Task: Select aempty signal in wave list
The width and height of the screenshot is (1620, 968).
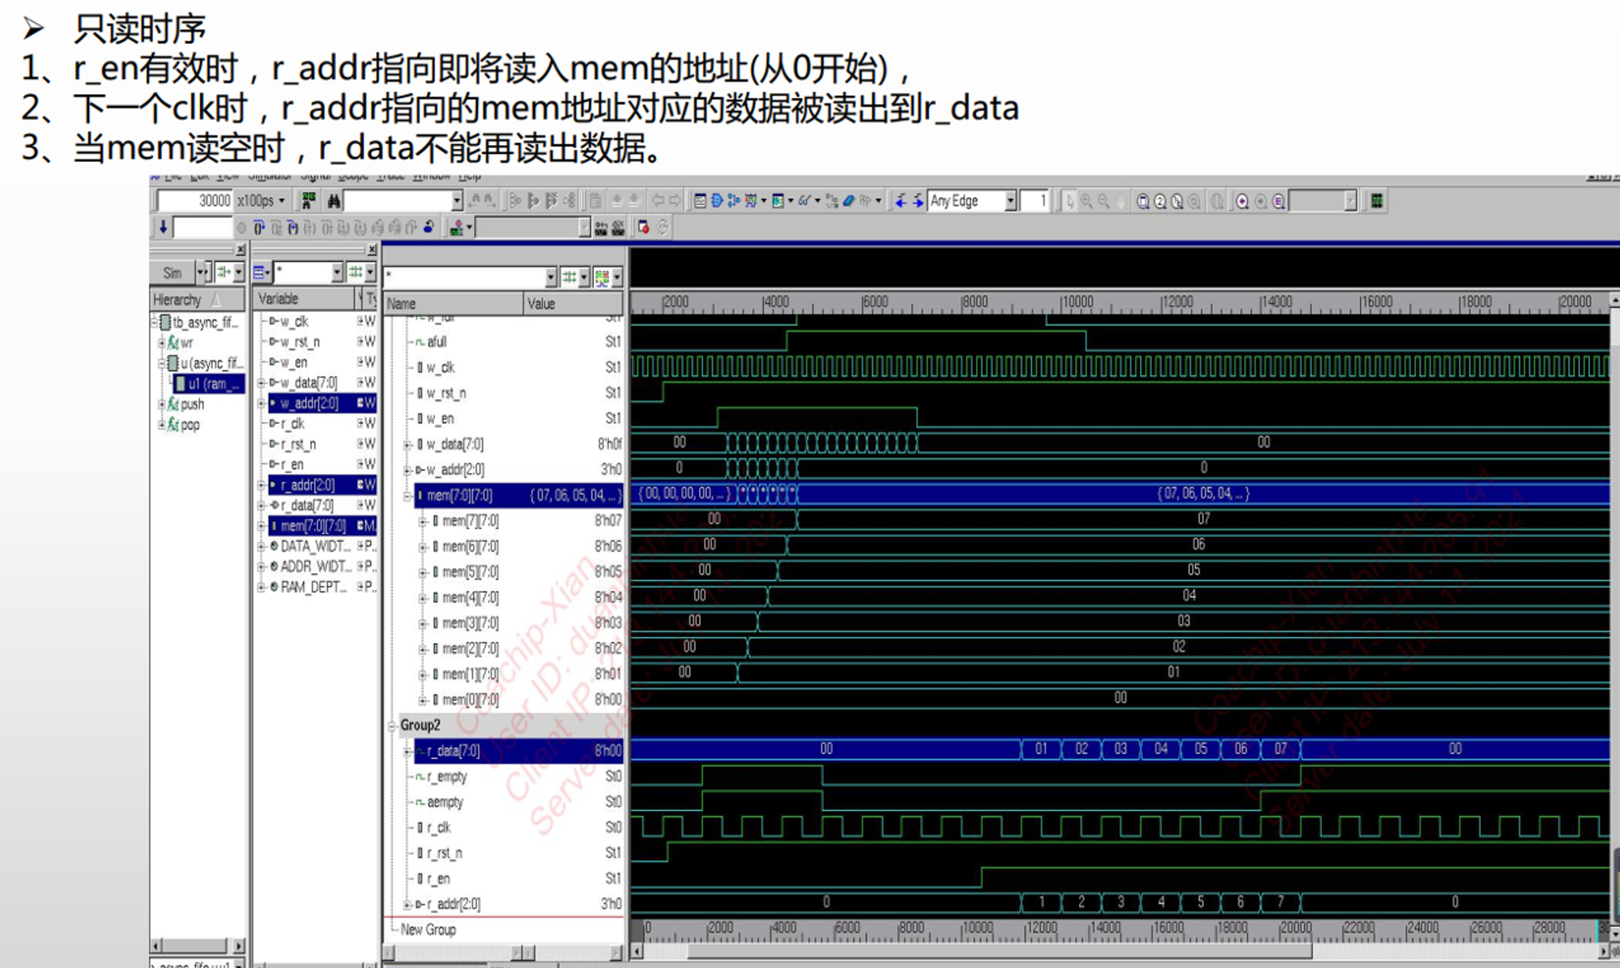Action: [445, 802]
